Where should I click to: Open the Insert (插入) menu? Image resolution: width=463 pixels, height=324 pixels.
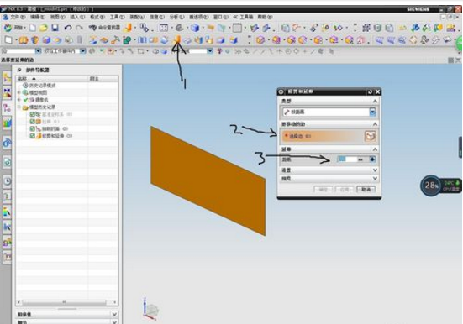click(x=77, y=17)
